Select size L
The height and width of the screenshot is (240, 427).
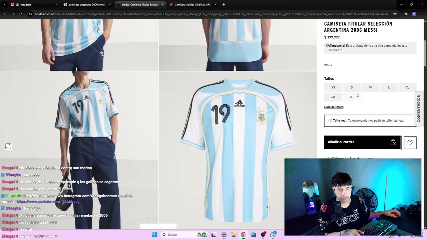tap(389, 87)
